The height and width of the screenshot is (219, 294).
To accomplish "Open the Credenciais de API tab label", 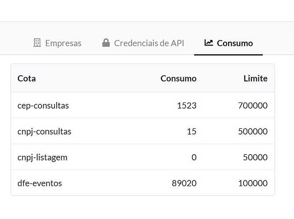I will pos(149,43).
